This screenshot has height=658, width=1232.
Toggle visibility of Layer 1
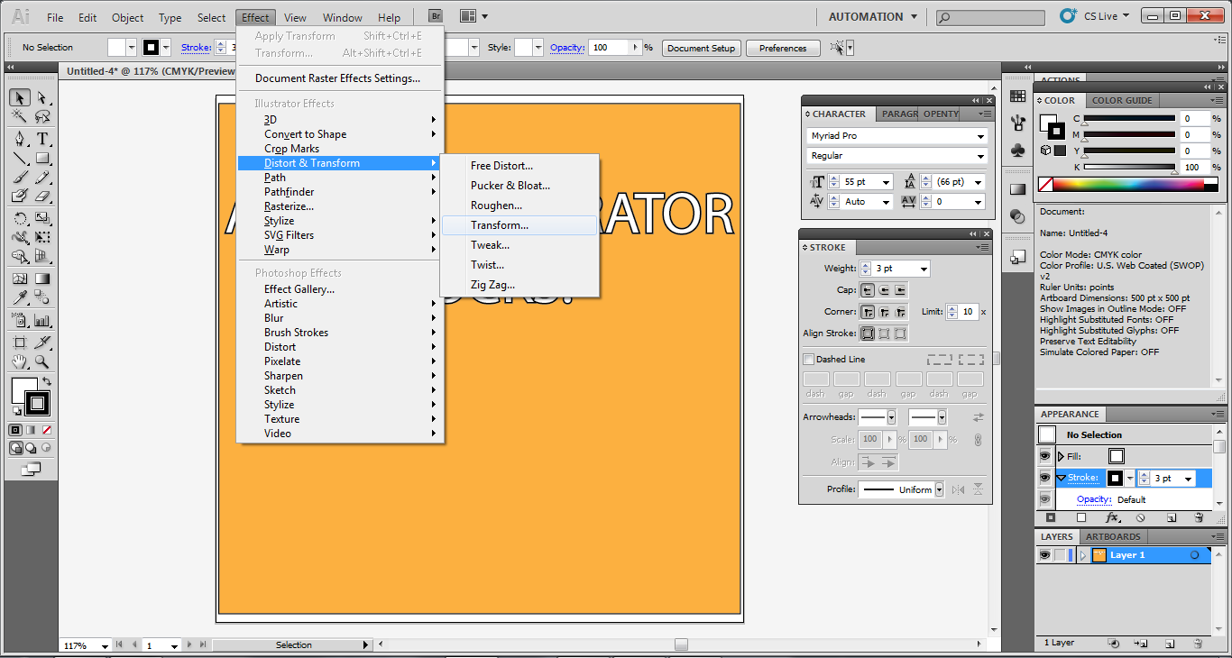click(x=1044, y=555)
